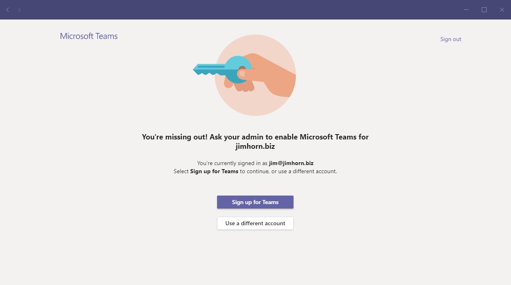Image resolution: width=511 pixels, height=285 pixels.
Task: Close the Teams window
Action: [x=502, y=10]
